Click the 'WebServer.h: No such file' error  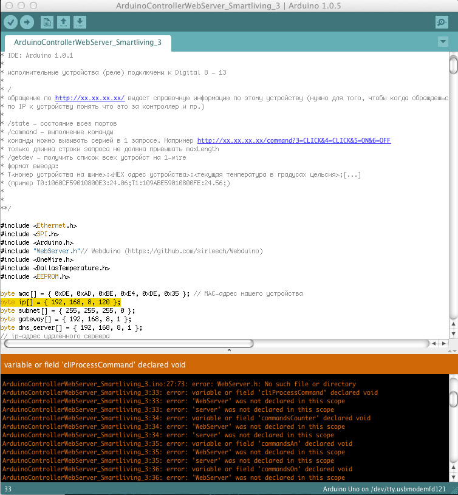pos(179,384)
